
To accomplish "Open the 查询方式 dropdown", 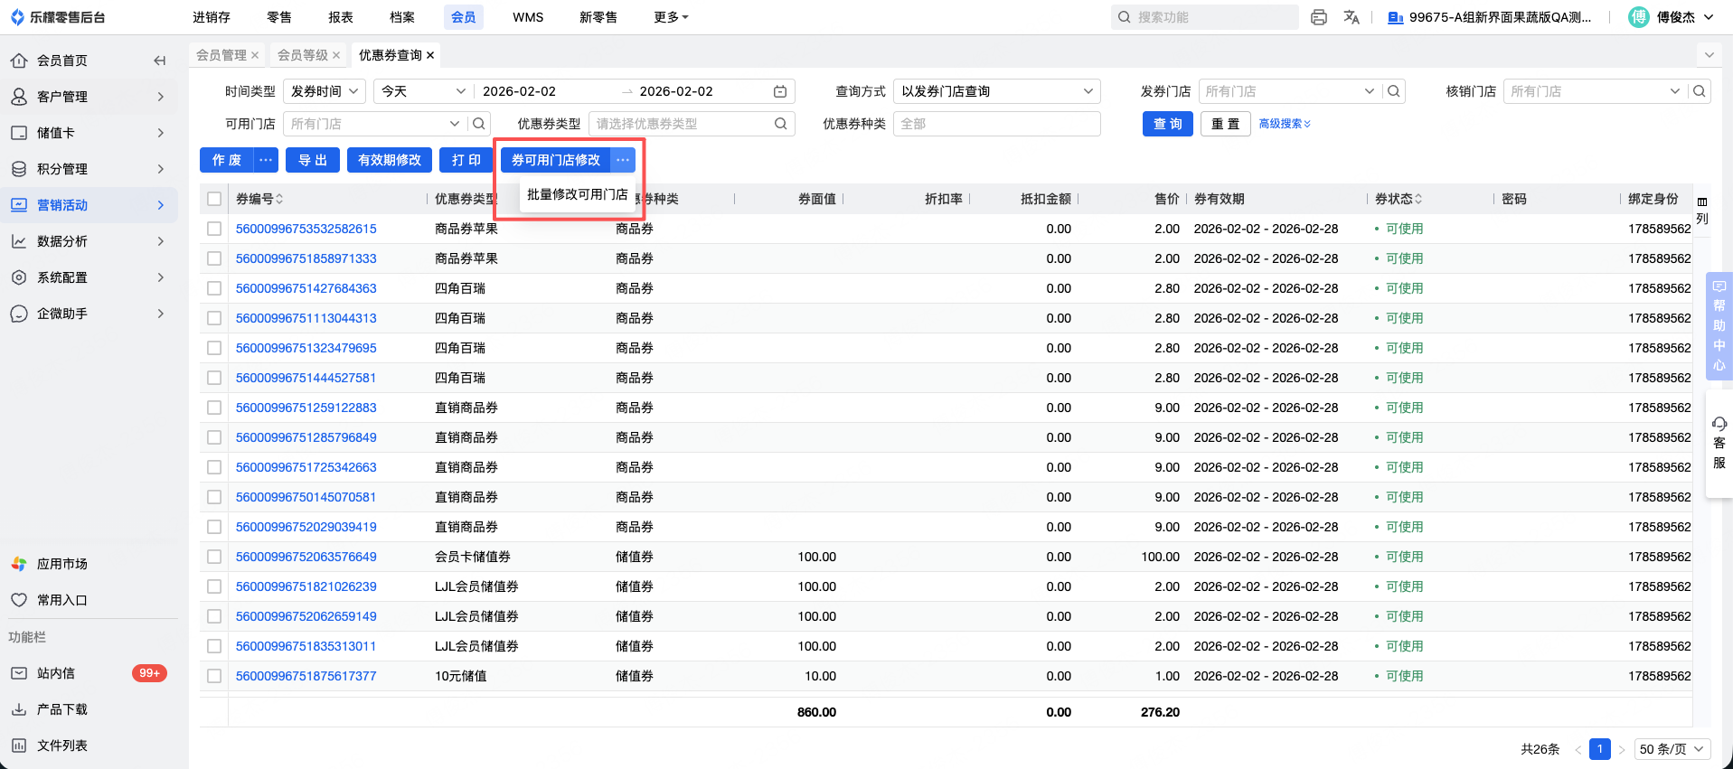I will coord(996,91).
